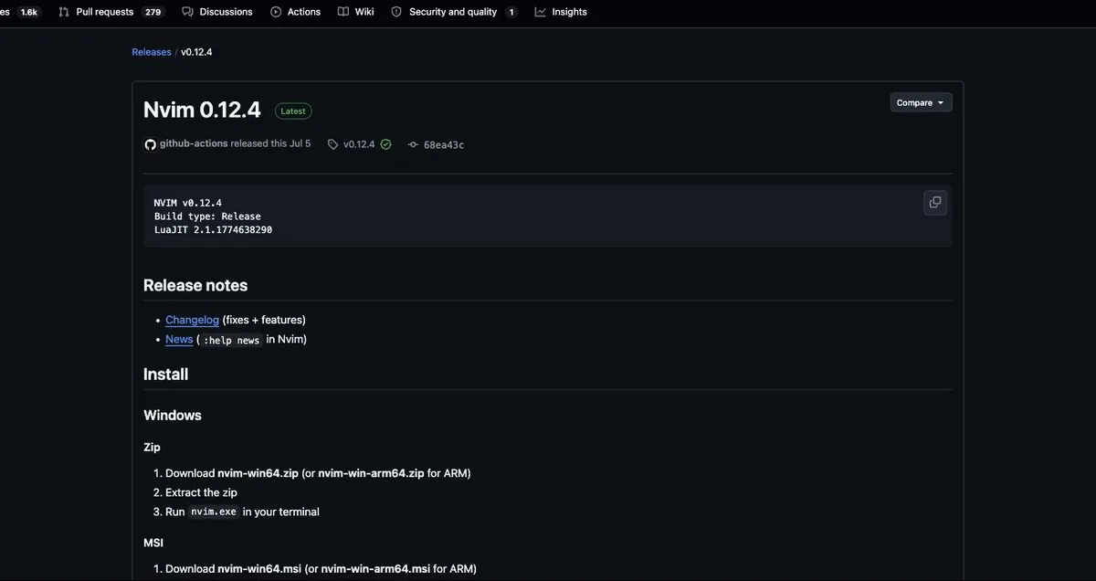1096x581 pixels.
Task: Open the v0.12.4 tag link
Action: pyautogui.click(x=359, y=144)
